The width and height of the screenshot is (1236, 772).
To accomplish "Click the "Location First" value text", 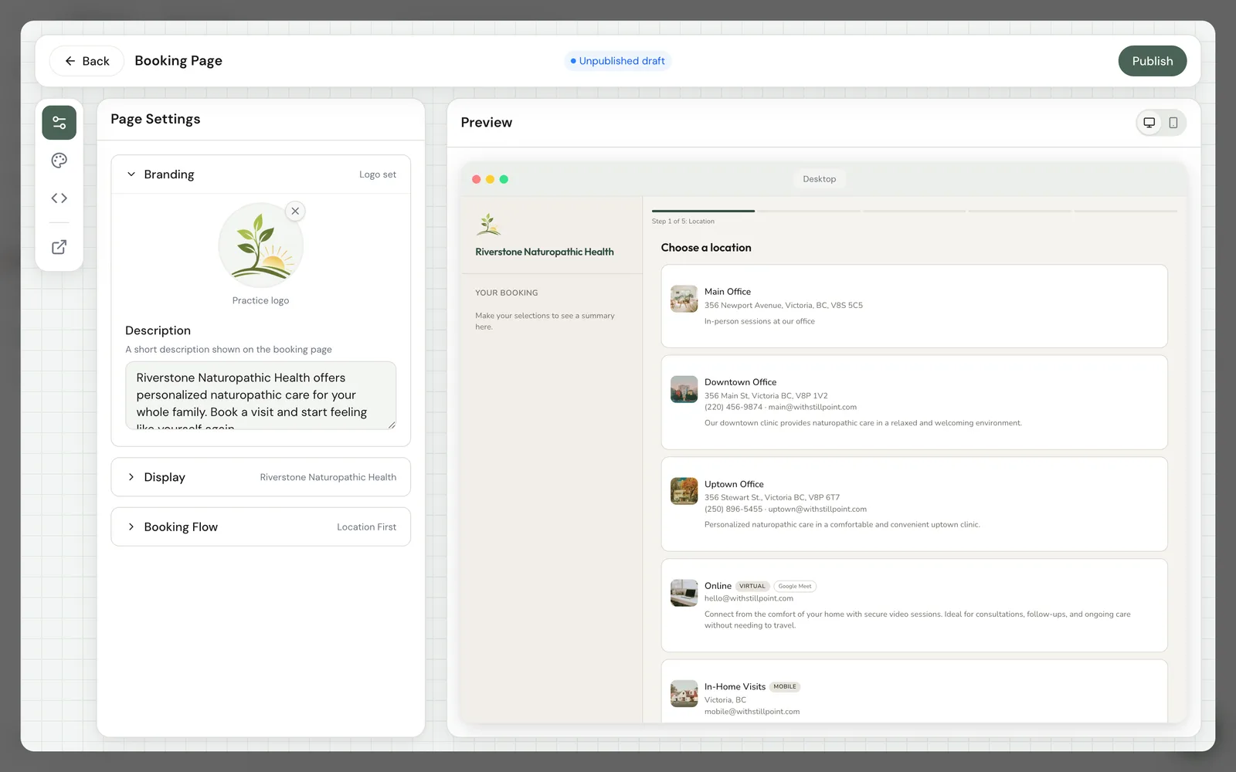I will click(366, 527).
